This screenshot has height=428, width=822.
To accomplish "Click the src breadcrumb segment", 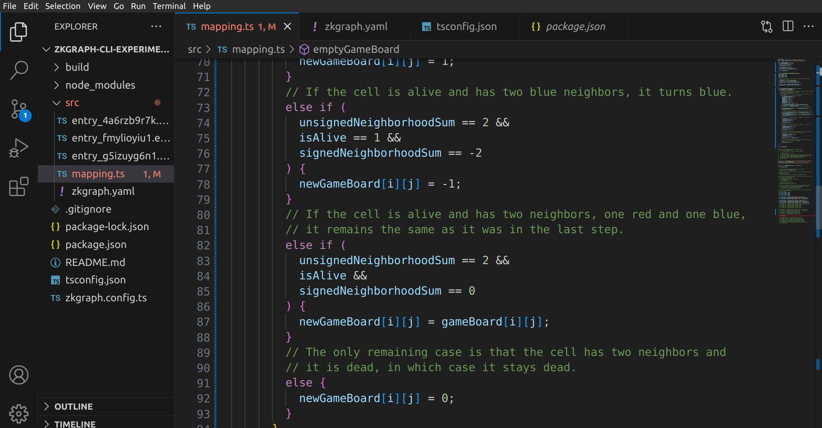I will pos(195,49).
